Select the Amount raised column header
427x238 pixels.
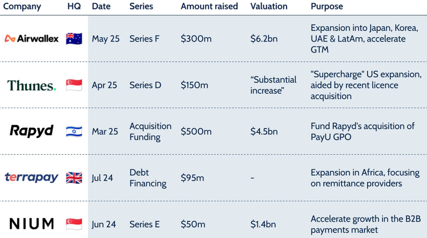click(210, 6)
